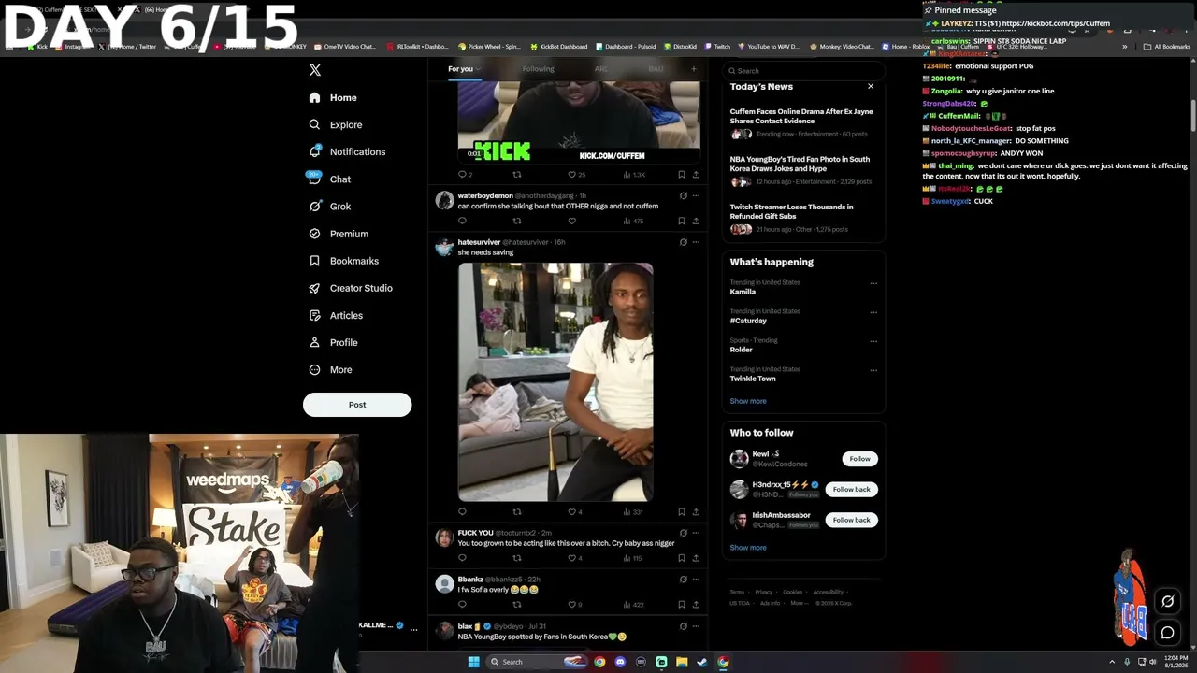Share hatesurviver's 'she needs saving' post
Viewport: 1197px width, 673px height.
pos(696,511)
